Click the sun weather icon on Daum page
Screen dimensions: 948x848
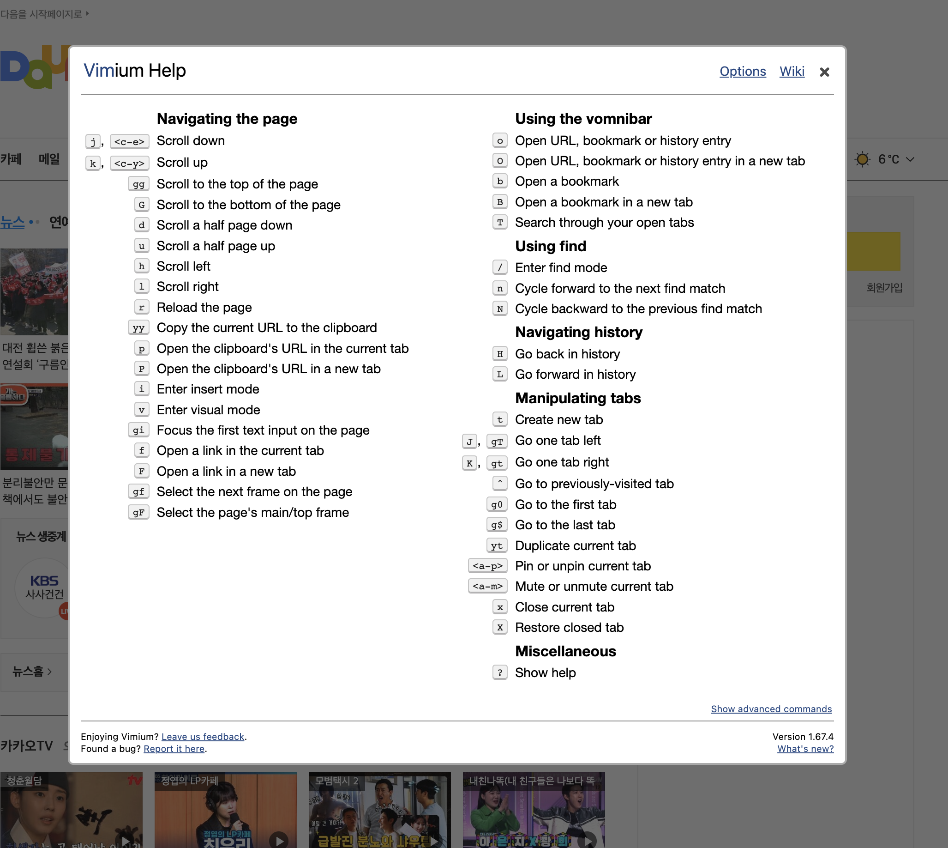(862, 159)
